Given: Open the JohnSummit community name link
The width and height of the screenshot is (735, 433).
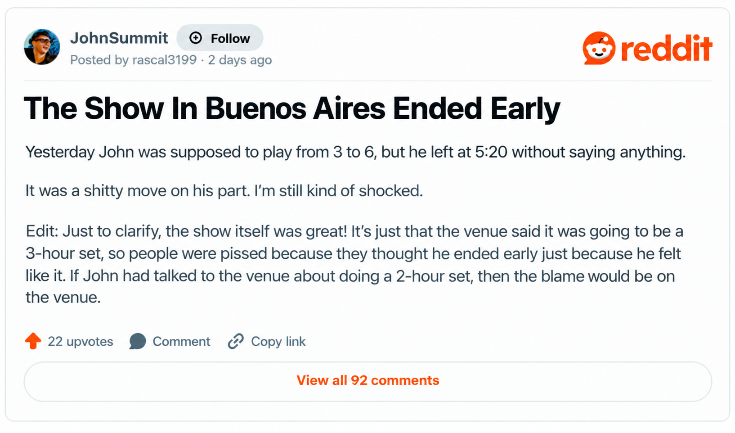Looking at the screenshot, I should coord(119,38).
